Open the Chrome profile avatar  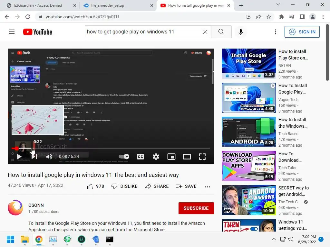pos(313,17)
